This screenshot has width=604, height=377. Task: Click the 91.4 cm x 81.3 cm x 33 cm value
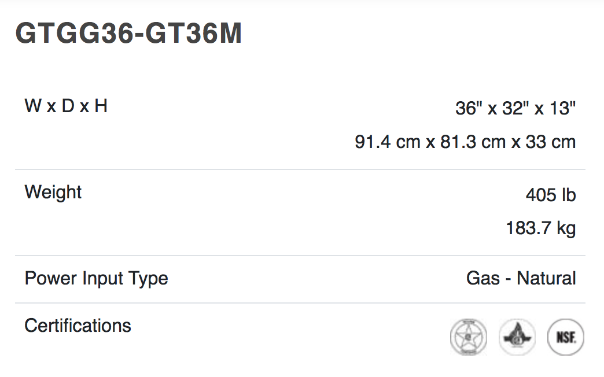click(x=465, y=142)
